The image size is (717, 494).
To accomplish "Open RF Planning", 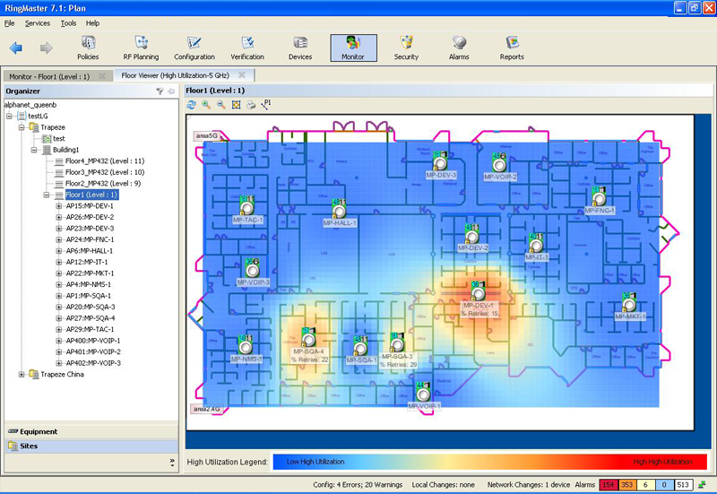I will [141, 48].
